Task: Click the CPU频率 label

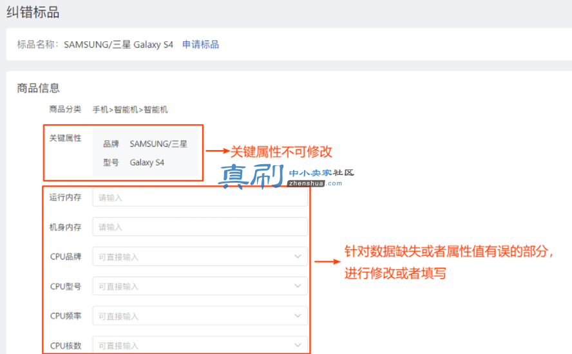Action: click(66, 316)
